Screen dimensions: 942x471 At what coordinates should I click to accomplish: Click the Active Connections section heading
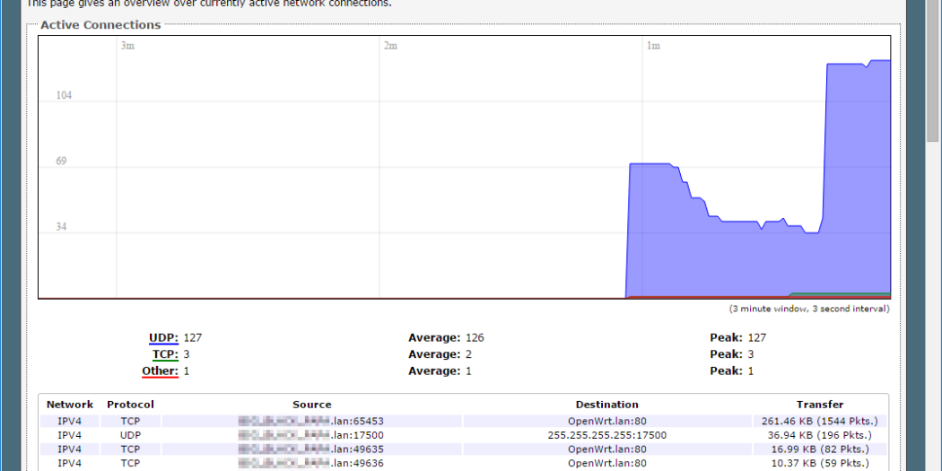point(100,25)
